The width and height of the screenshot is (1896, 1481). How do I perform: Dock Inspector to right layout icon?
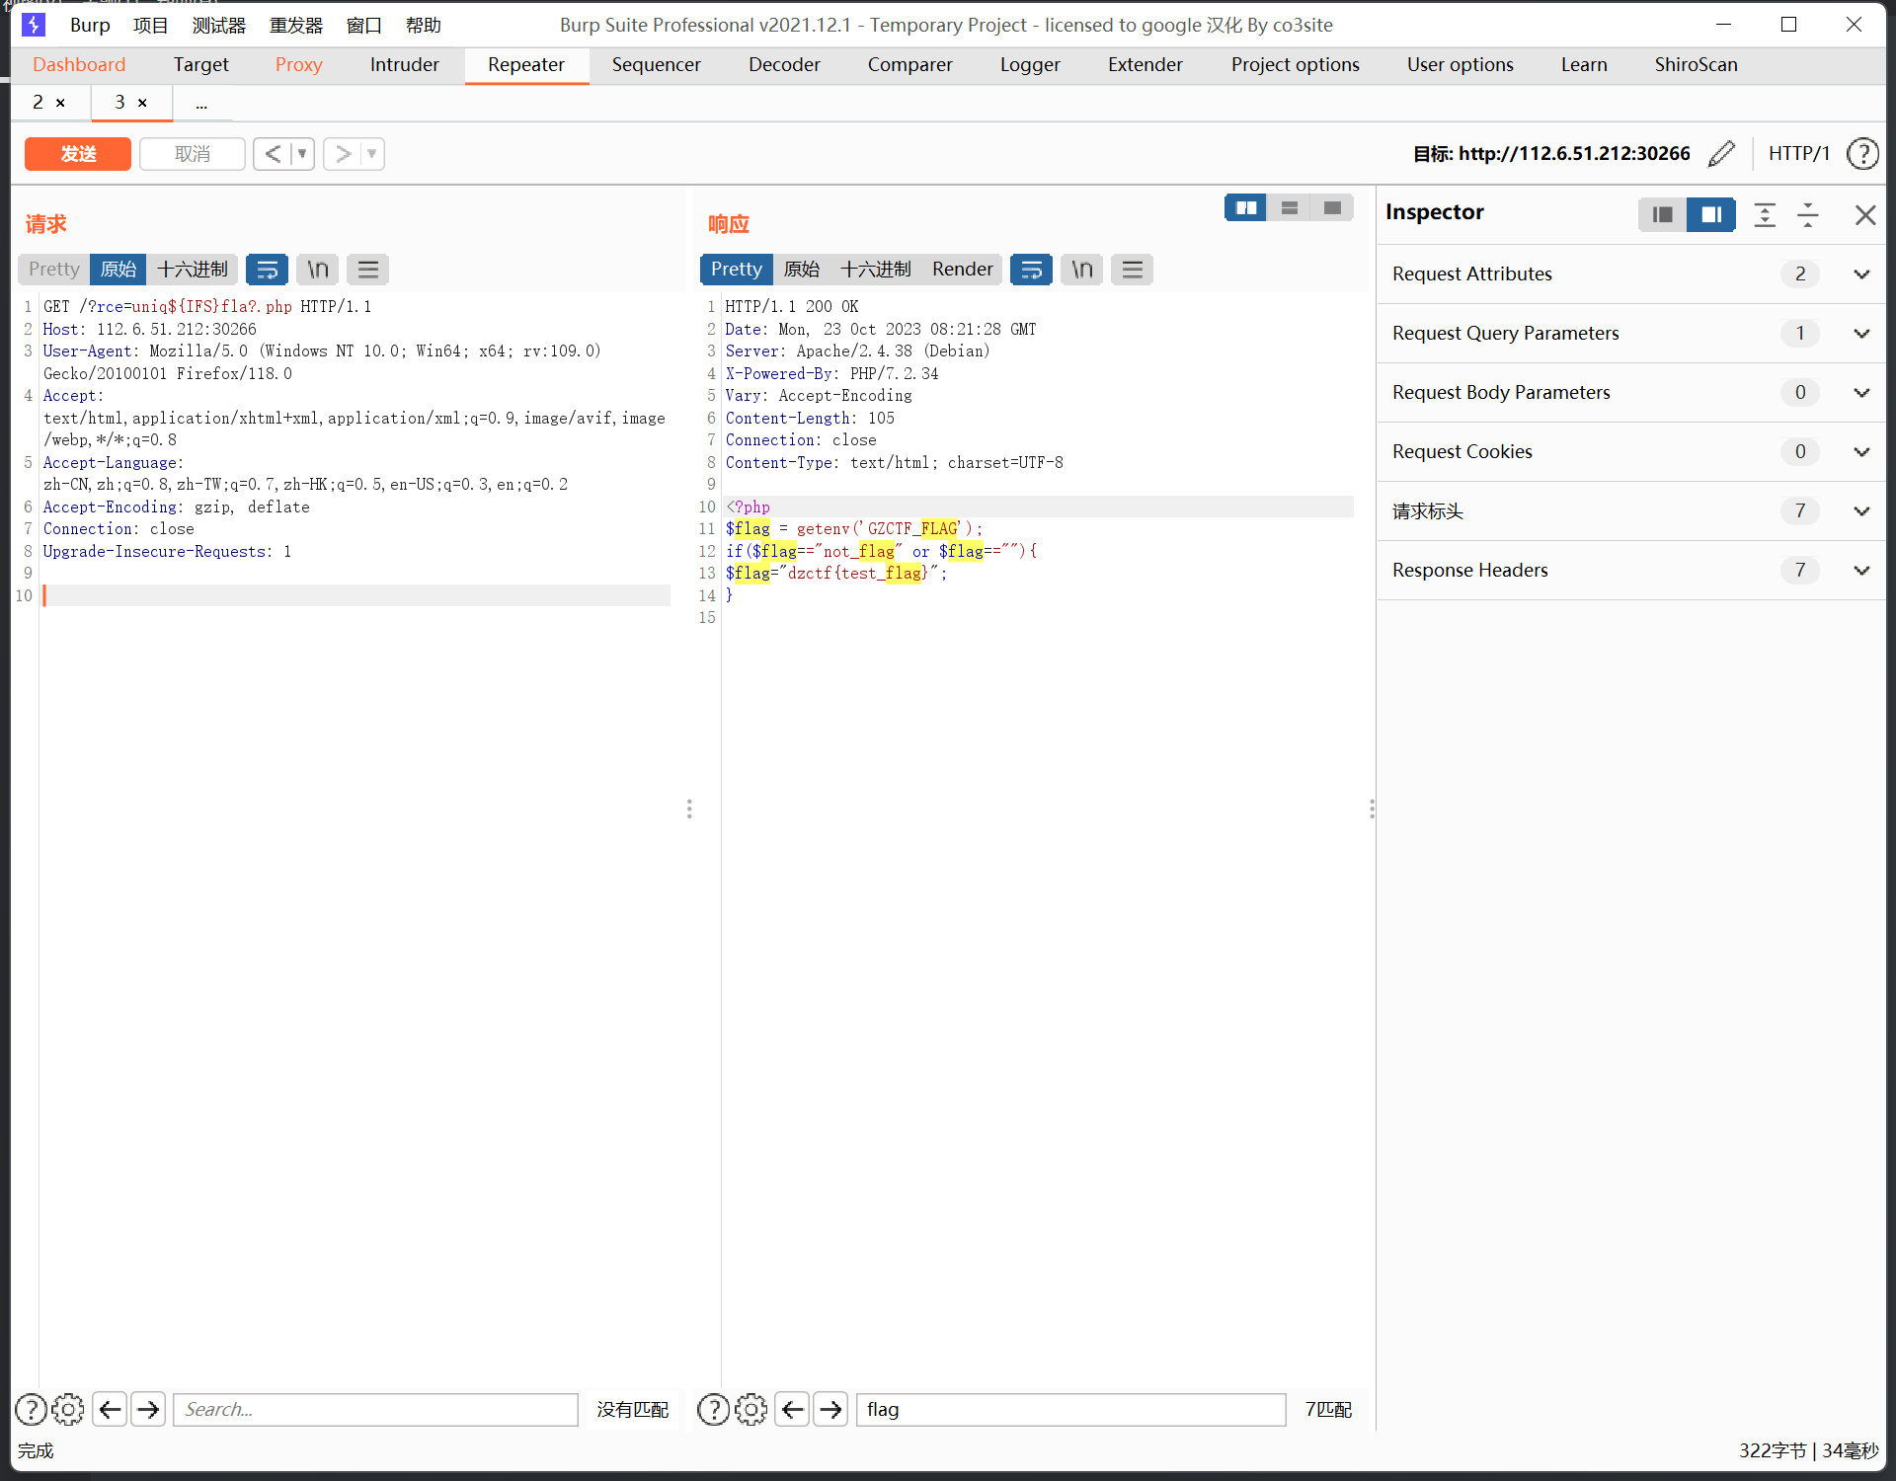tap(1711, 214)
